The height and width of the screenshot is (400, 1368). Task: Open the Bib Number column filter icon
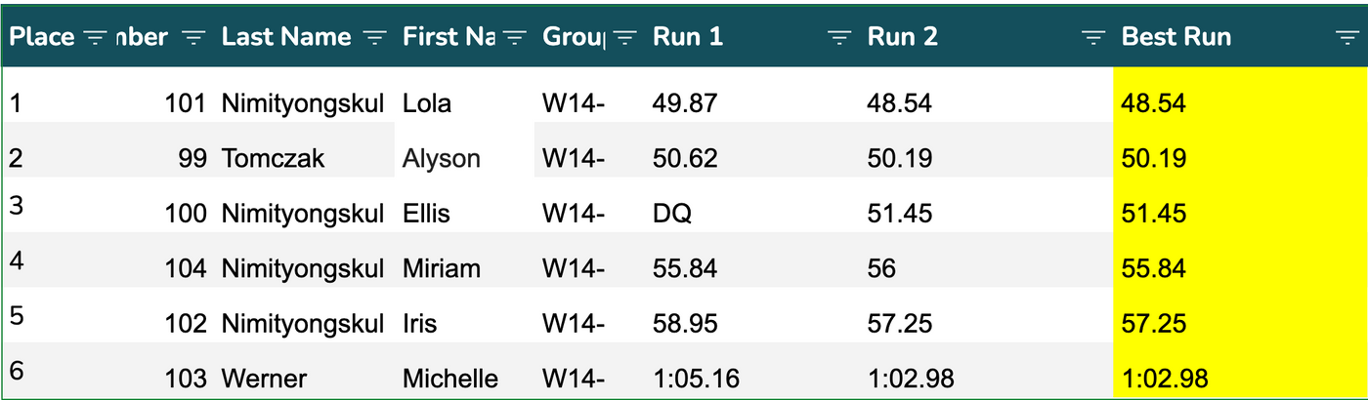click(x=194, y=37)
